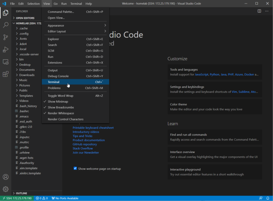The width and height of the screenshot is (273, 201).
Task: Click the Accounts icon in activity bar
Action: 6,177
